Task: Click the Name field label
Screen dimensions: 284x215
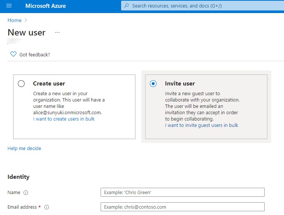Action: point(14,193)
